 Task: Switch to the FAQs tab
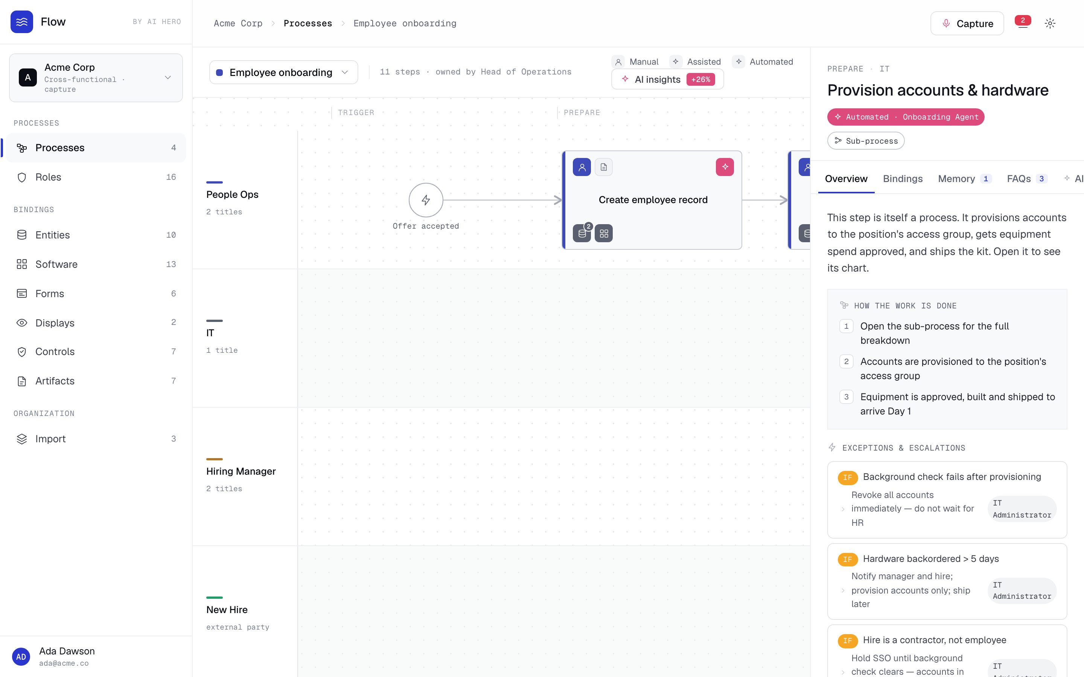pos(1027,179)
